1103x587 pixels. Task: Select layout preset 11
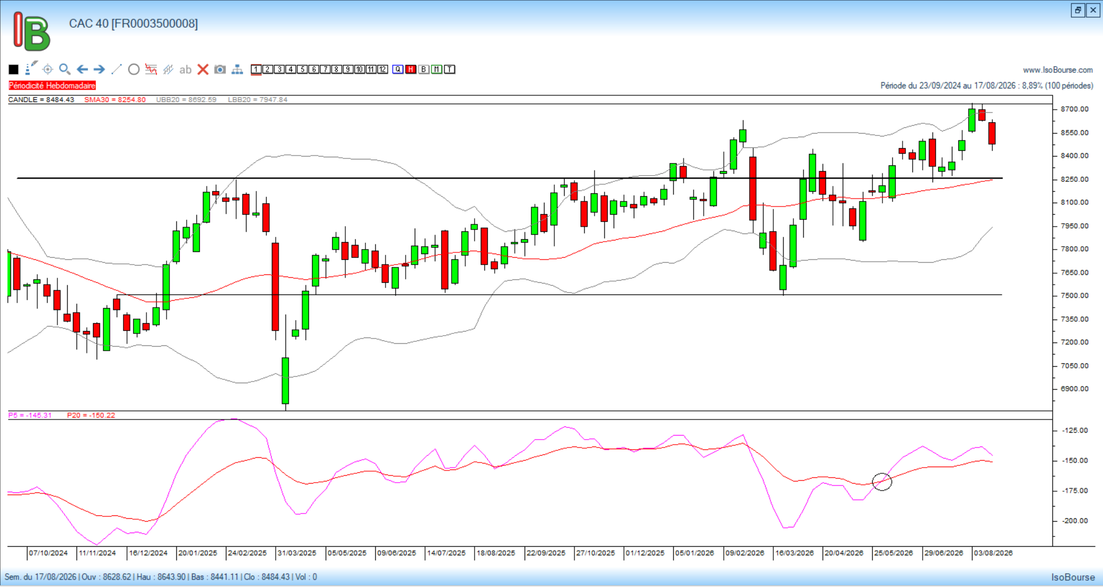[371, 69]
